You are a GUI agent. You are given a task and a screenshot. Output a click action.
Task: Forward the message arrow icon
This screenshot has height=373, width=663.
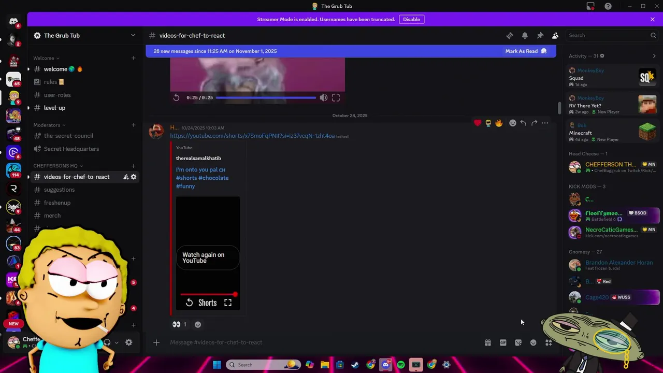pos(534,123)
